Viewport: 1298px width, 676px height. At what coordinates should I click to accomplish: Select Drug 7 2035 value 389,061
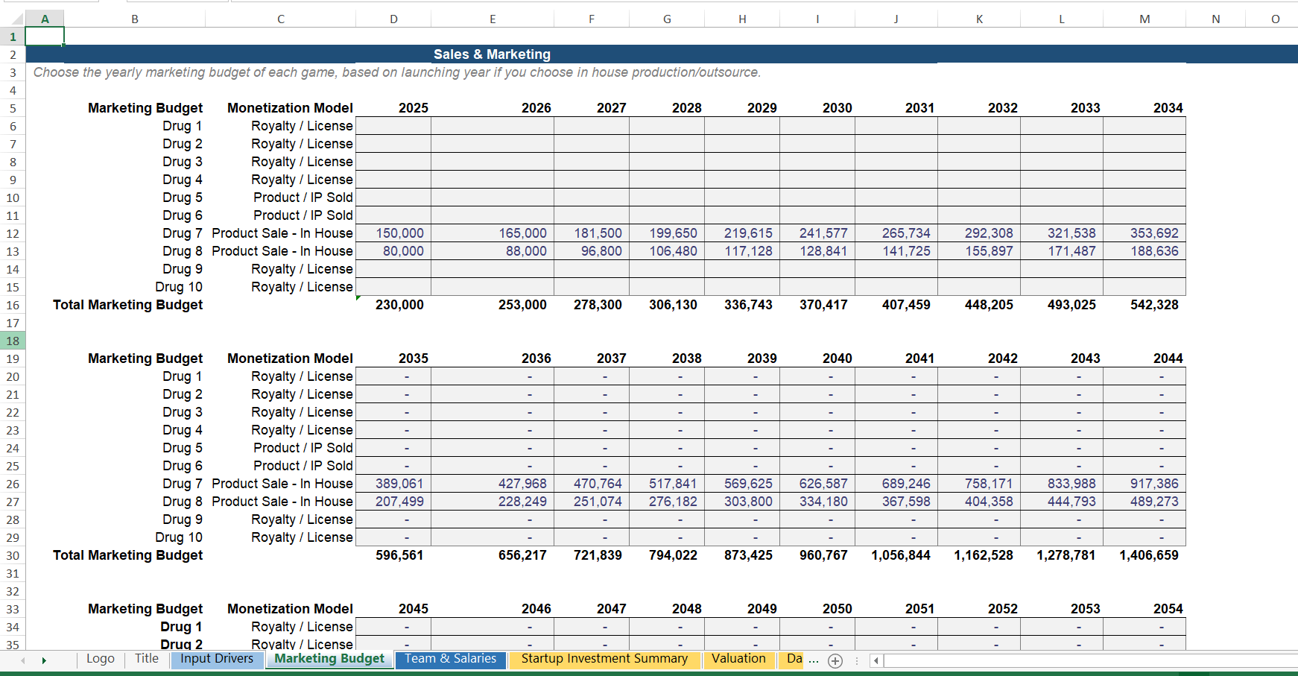[x=393, y=484]
